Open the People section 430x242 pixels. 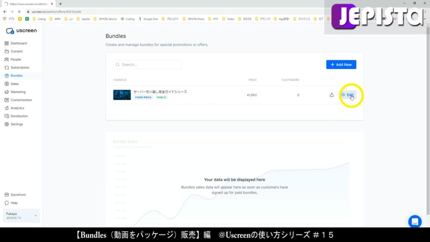click(x=16, y=59)
